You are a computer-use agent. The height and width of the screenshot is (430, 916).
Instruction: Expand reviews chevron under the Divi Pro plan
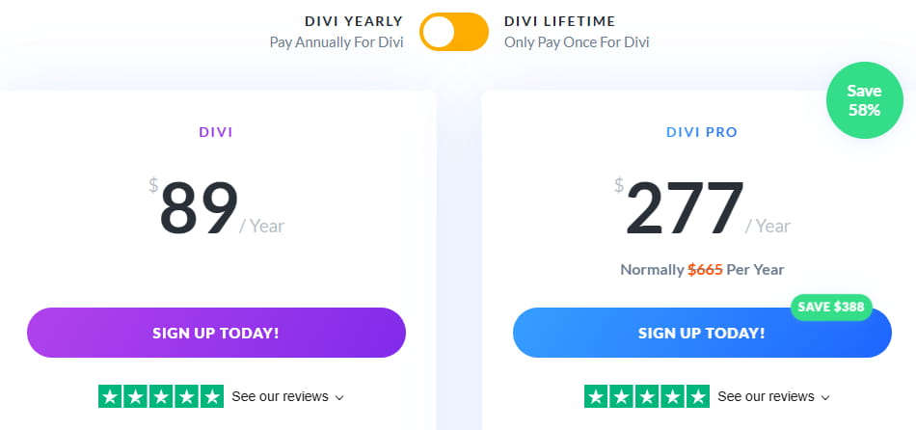825,397
